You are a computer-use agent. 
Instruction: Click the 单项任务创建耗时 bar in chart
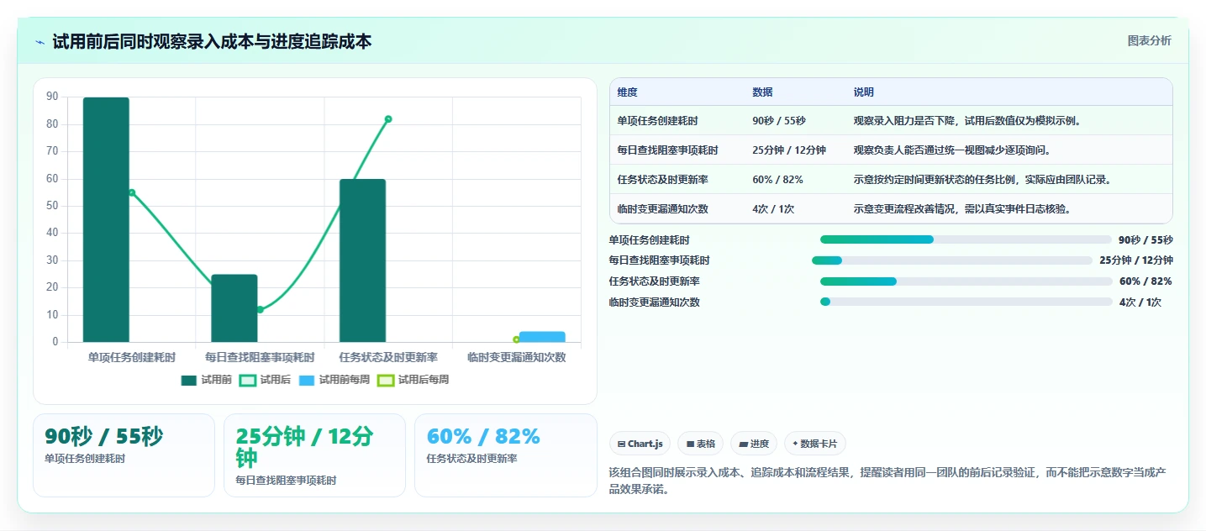106,220
